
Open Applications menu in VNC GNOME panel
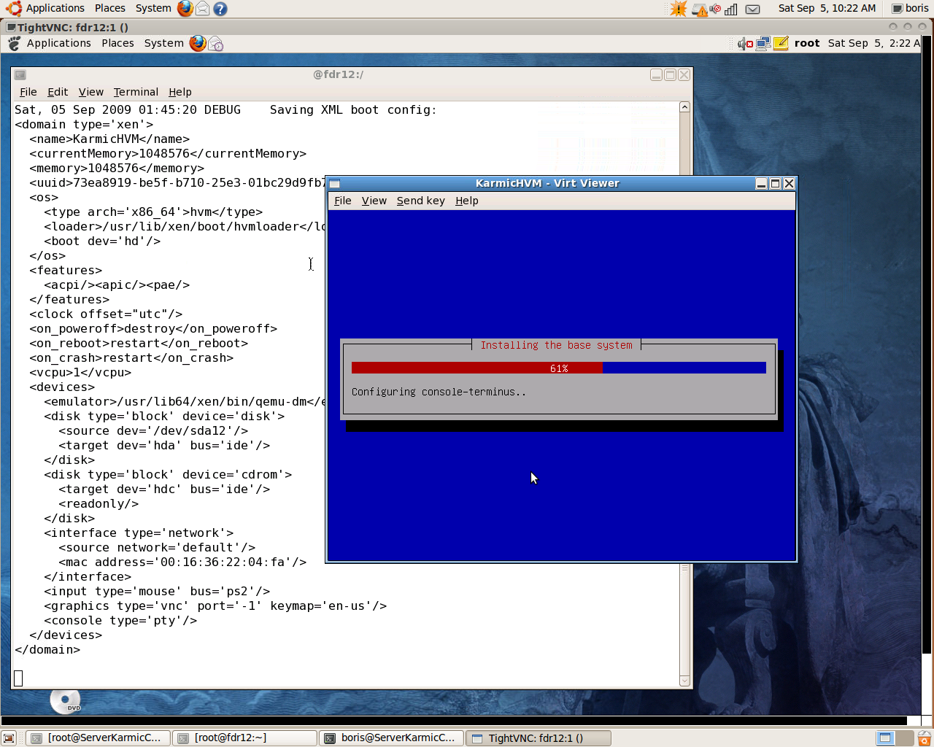[x=59, y=44]
